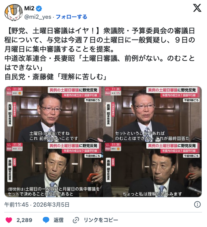Image resolution: width=207 pixels, height=227 pixels.
Task: Open the X logo icon
Action: tap(197, 8)
